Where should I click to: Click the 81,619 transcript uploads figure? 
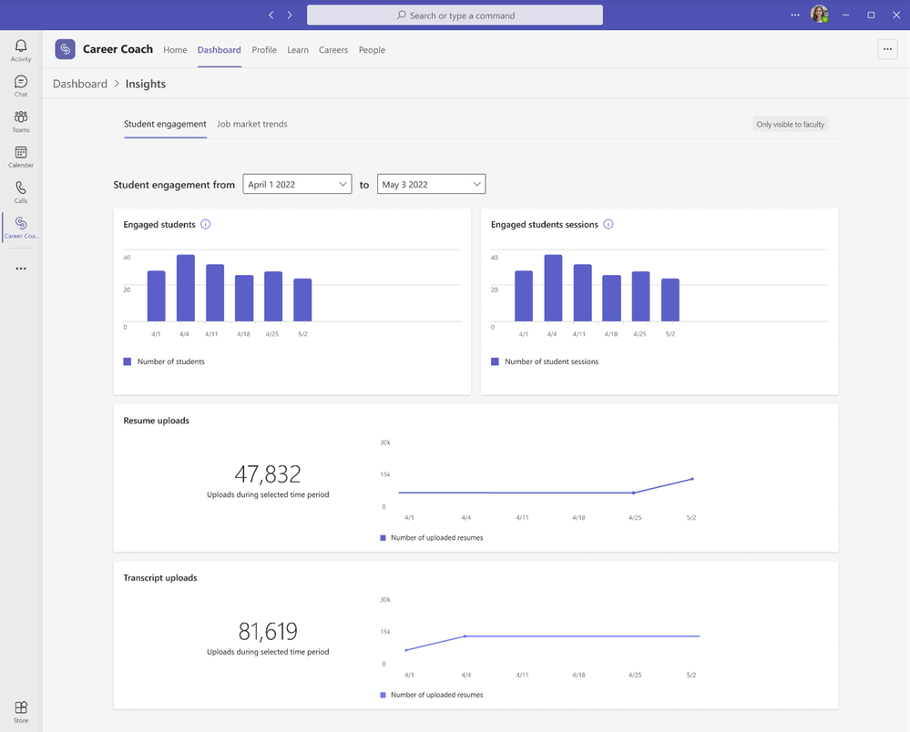(x=268, y=631)
